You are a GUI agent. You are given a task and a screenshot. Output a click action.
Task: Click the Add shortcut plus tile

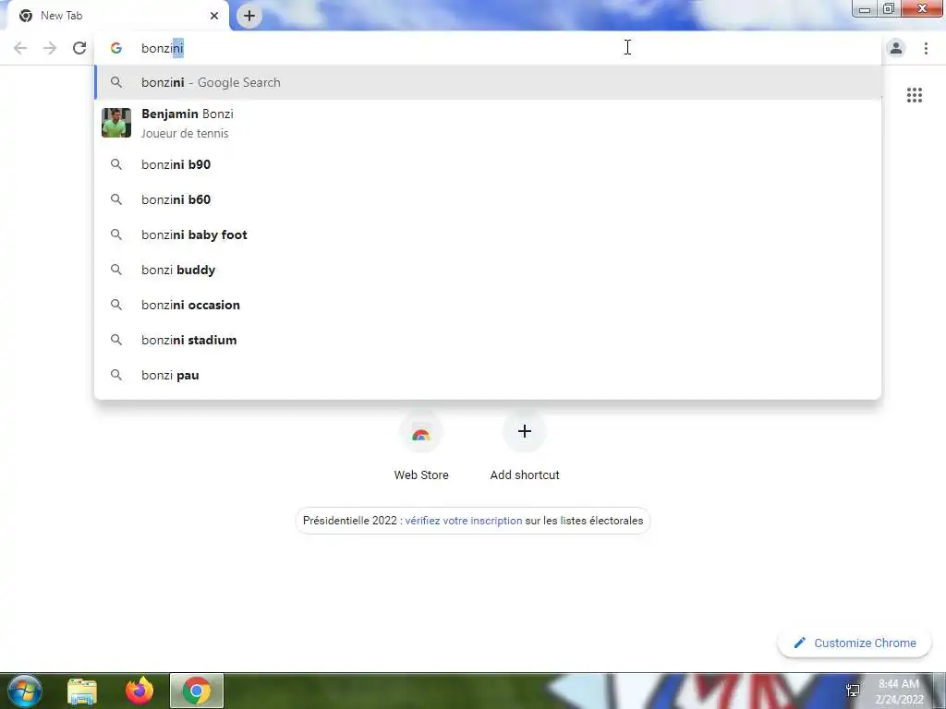525,445
